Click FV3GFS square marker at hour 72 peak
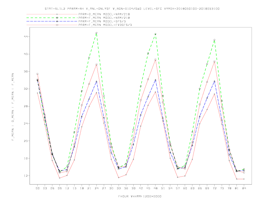 click(214, 62)
